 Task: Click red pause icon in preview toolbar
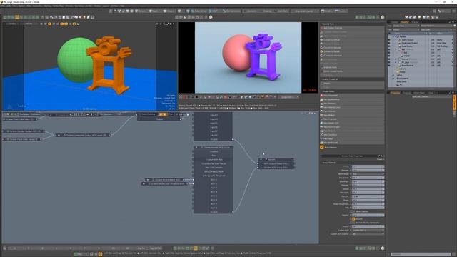(184, 97)
